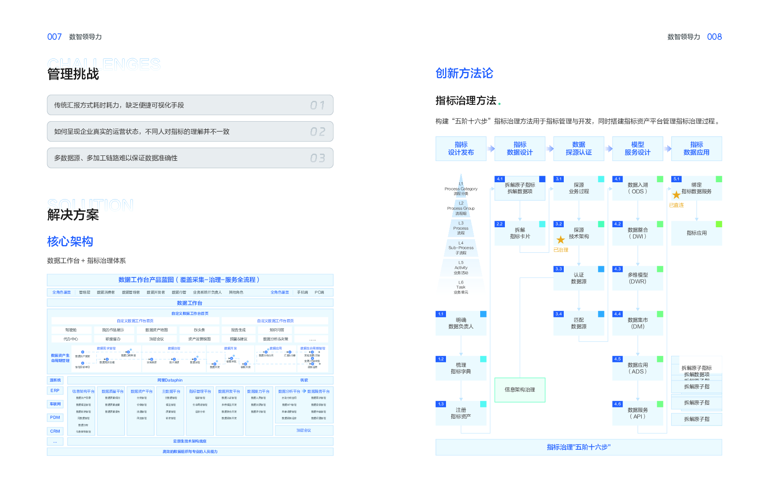Select the 指标设计发布 stage header
This screenshot has height=503, width=769.
461,148
